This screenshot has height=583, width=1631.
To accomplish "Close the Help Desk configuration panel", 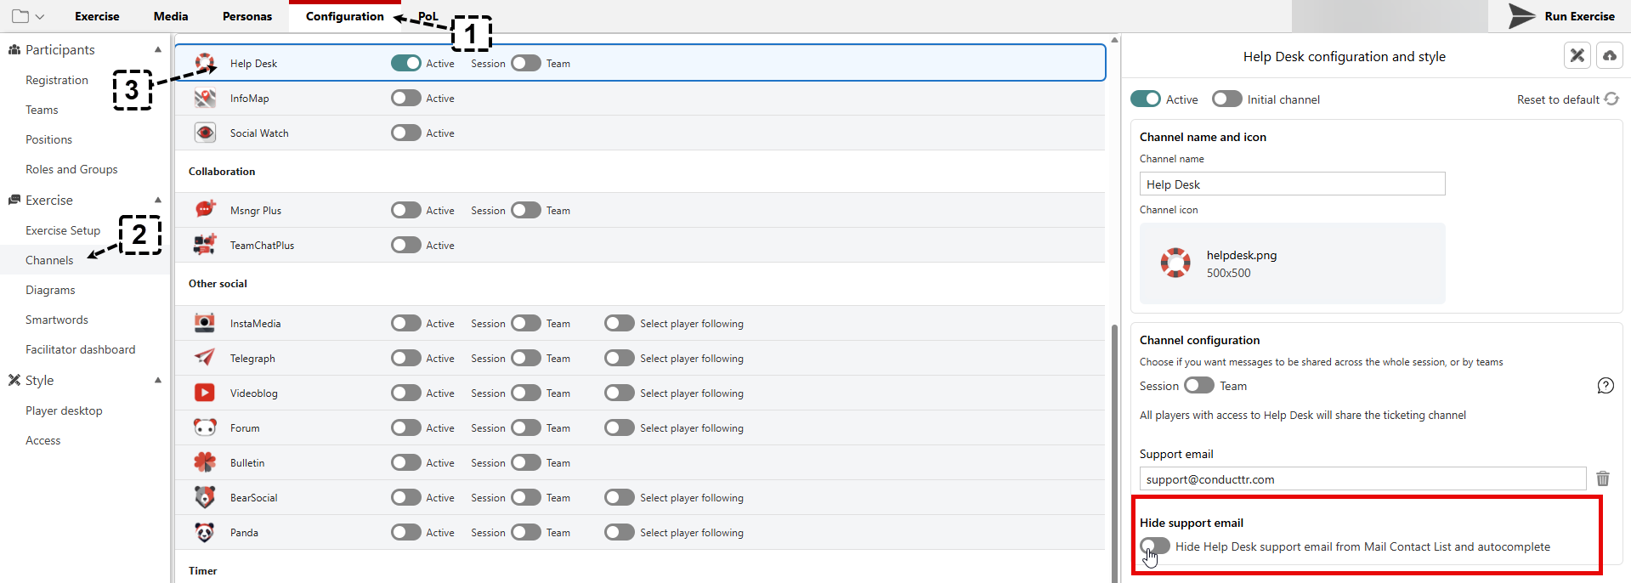I will pos(1577,56).
